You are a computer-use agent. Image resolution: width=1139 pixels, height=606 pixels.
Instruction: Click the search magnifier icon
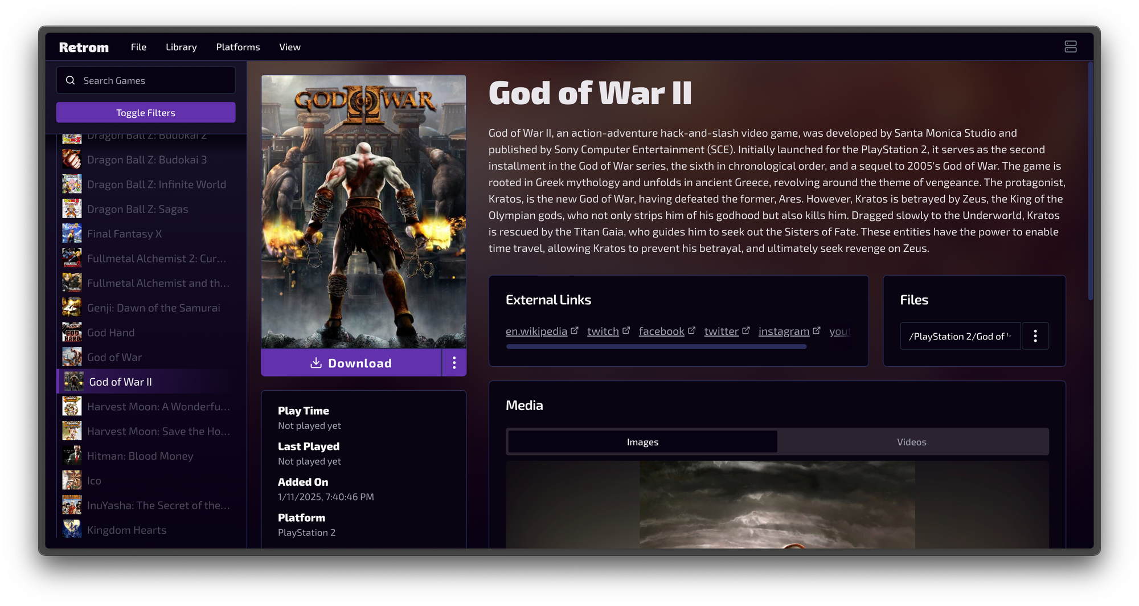coord(71,80)
